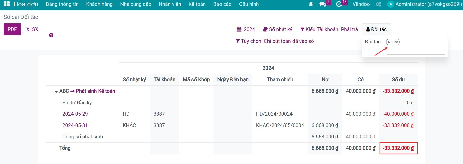Click the Tài khoản column header
Viewport: 463px width, 164px height.
click(164, 80)
